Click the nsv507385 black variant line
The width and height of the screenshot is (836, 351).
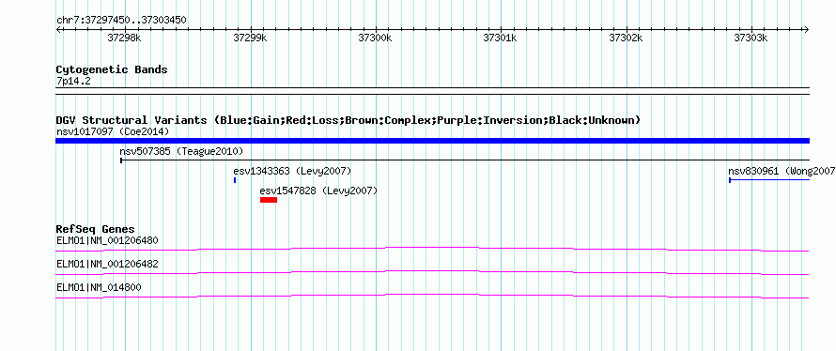point(465,160)
